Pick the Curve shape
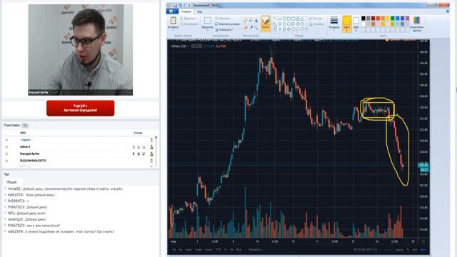 (x=280, y=19)
